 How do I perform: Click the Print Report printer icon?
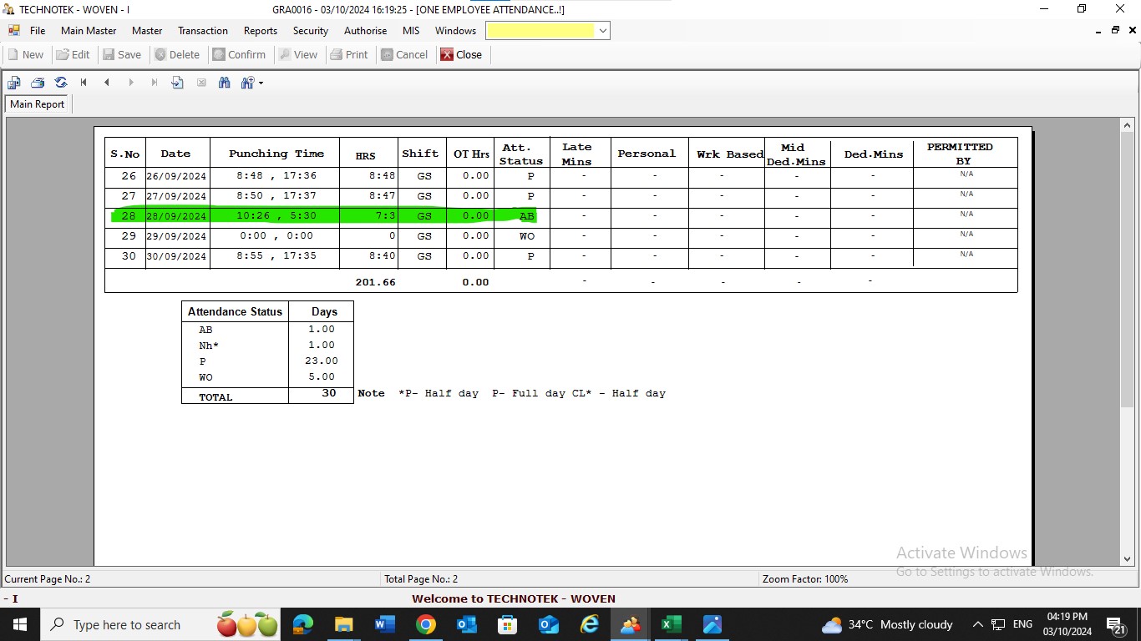coord(38,83)
